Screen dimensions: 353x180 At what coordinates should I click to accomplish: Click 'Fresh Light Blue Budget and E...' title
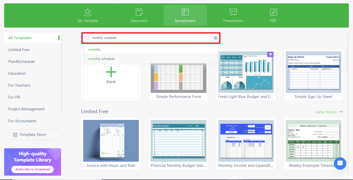[246, 97]
